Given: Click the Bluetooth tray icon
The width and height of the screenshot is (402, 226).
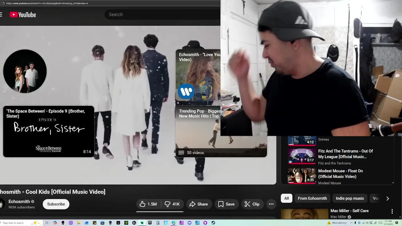Looking at the screenshot, I should pos(359,223).
